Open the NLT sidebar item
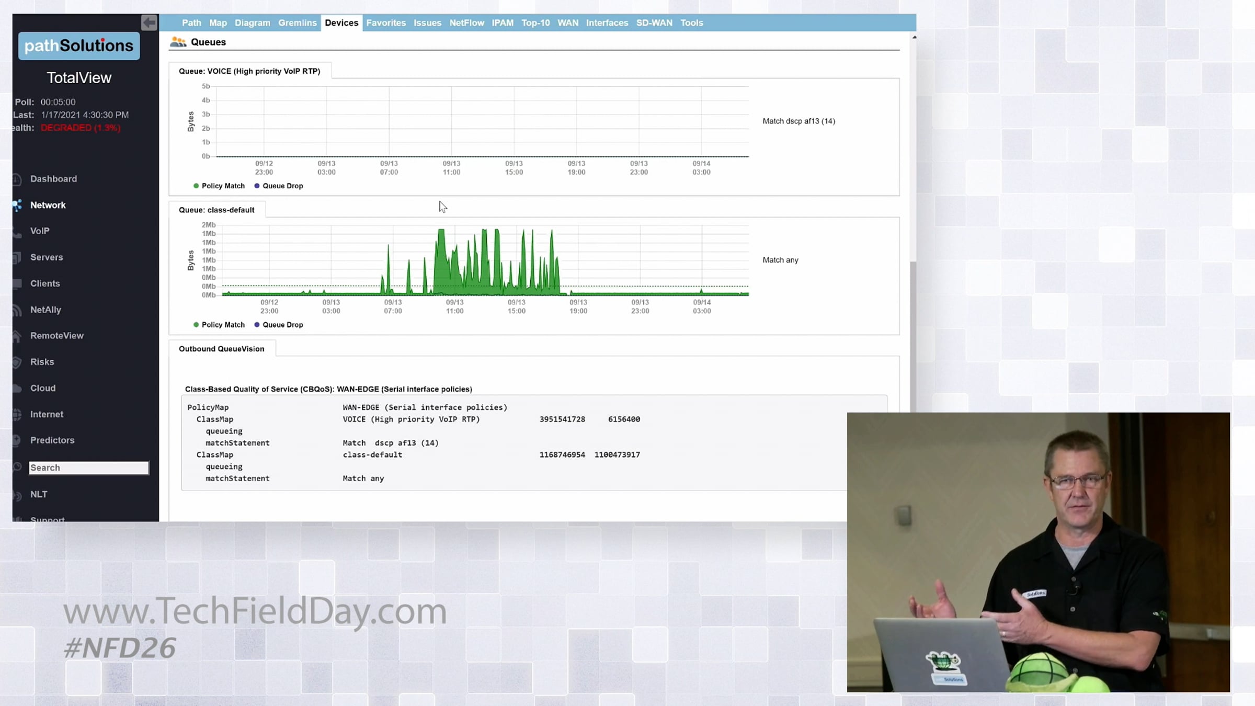 pyautogui.click(x=39, y=494)
